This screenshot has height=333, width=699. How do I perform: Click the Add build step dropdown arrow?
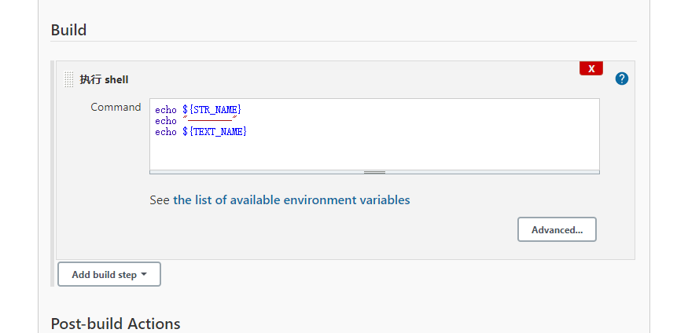pyautogui.click(x=145, y=275)
